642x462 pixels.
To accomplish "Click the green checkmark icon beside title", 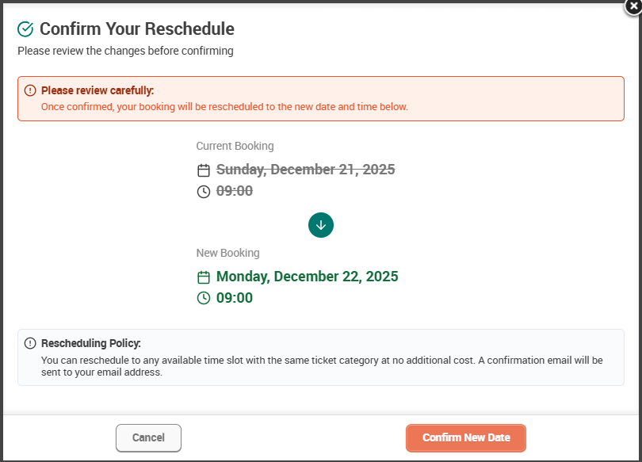I will pos(25,29).
